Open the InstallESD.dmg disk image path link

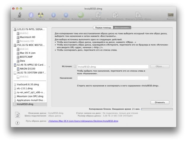click(83, 121)
